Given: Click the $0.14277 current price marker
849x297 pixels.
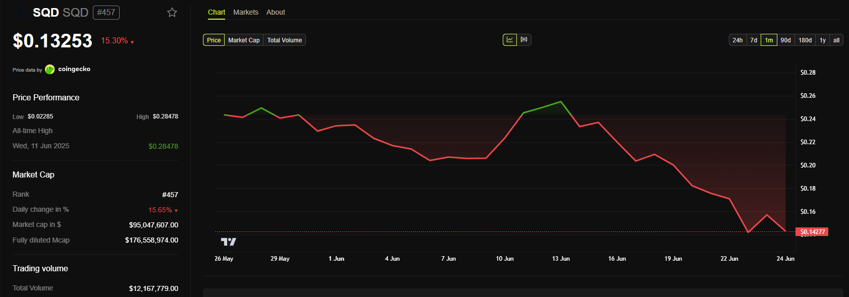Looking at the screenshot, I should [x=812, y=232].
